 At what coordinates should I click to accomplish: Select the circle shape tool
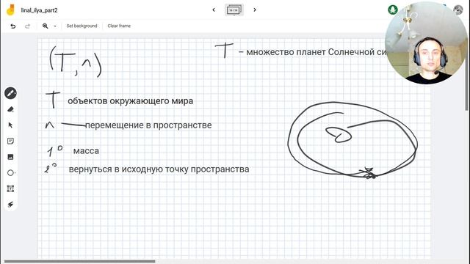coord(10,173)
